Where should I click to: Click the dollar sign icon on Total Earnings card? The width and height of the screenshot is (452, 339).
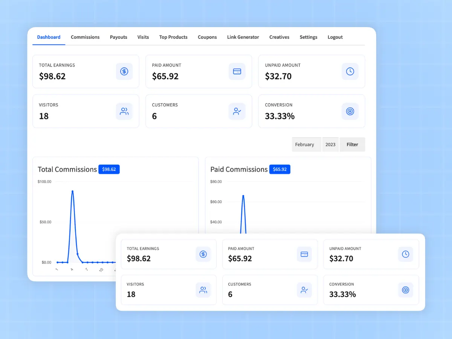124,71
